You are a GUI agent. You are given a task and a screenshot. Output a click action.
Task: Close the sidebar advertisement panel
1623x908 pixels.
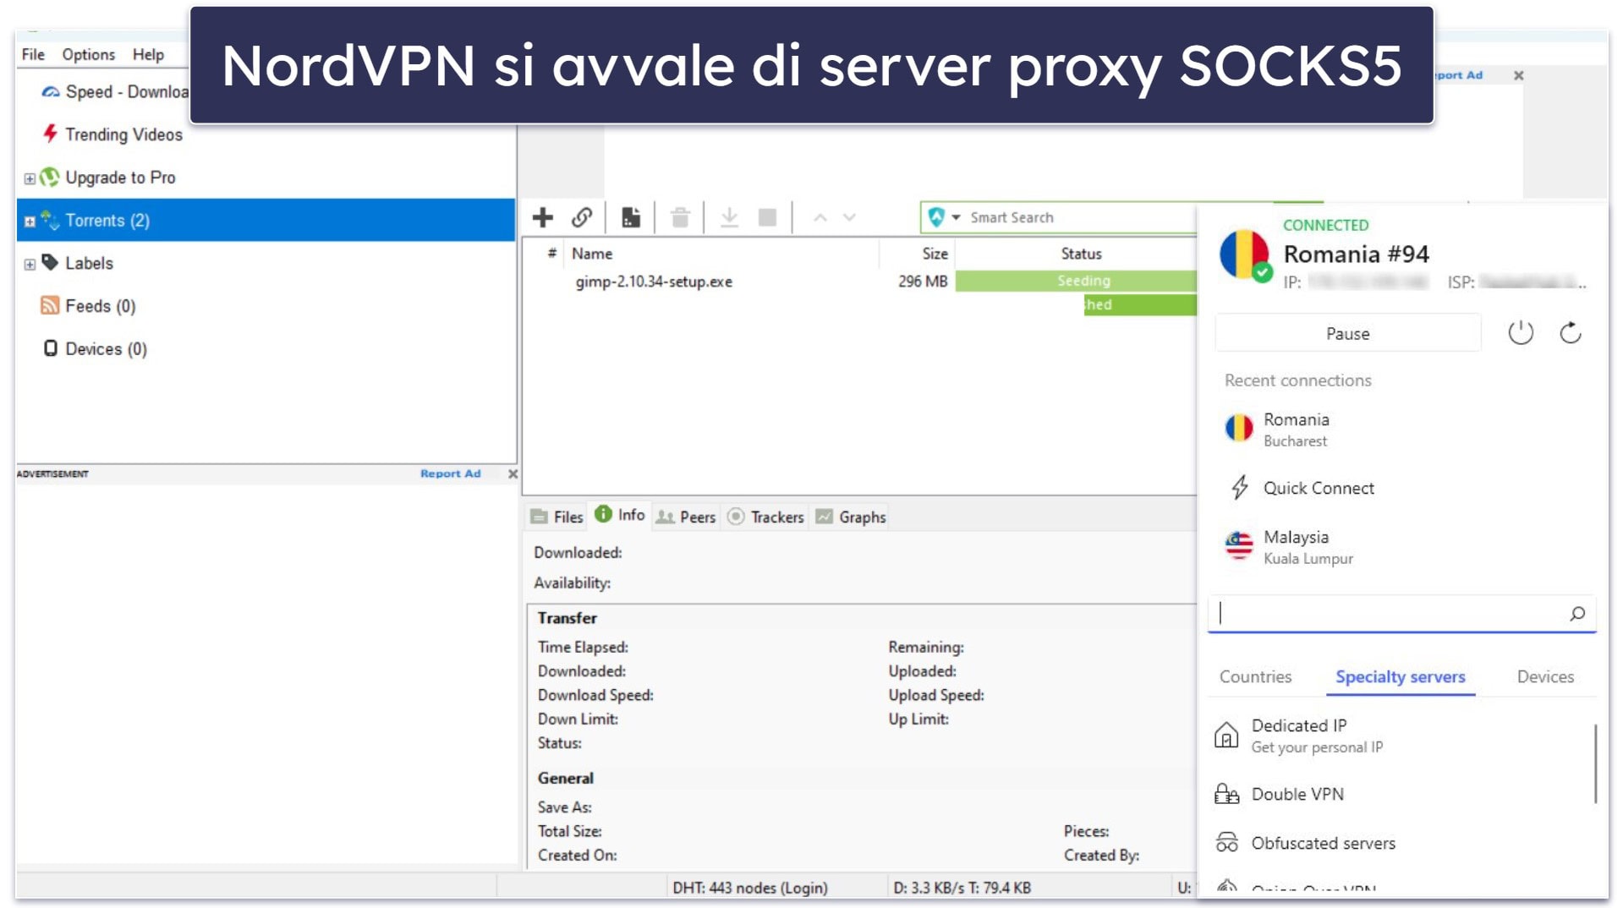(x=513, y=473)
